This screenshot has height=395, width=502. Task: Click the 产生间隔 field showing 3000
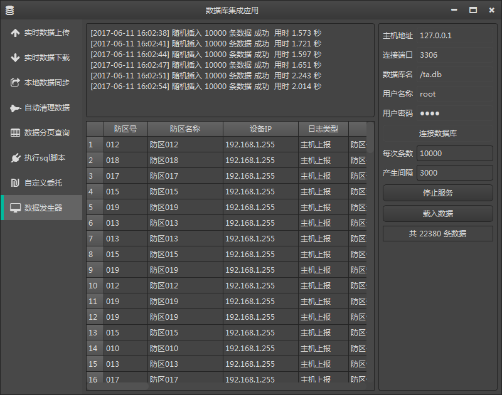click(x=454, y=173)
